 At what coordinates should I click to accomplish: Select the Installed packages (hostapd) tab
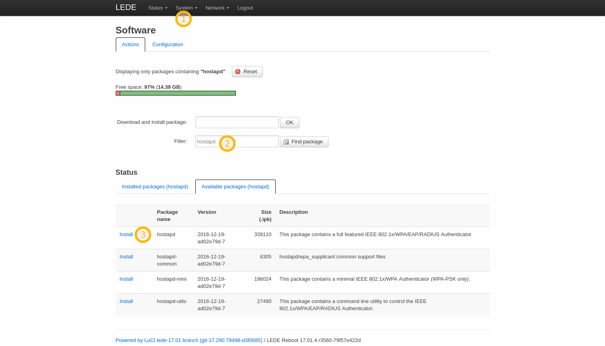(x=155, y=186)
